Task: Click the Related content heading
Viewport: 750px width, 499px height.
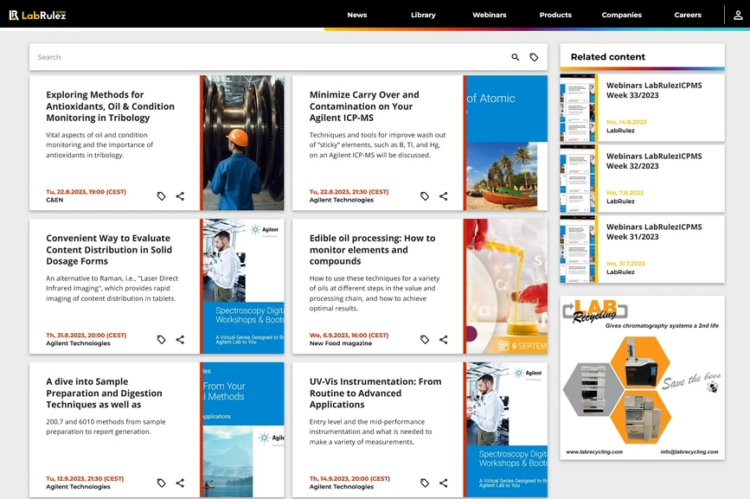Action: click(607, 57)
